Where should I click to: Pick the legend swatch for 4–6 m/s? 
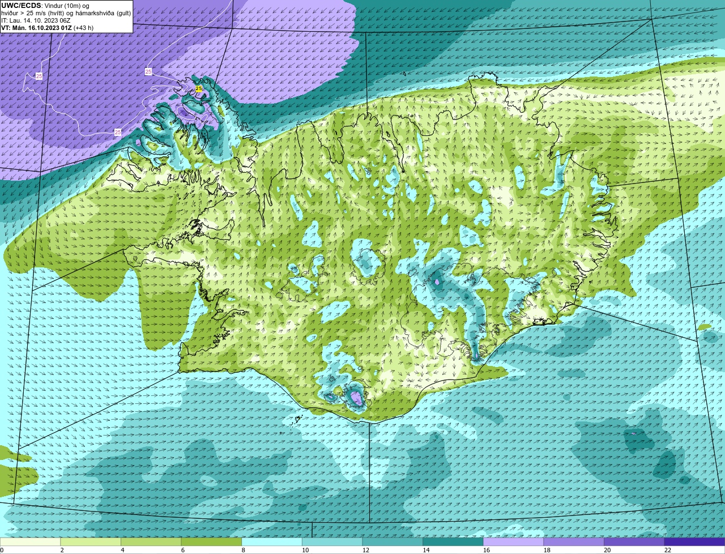[151, 542]
